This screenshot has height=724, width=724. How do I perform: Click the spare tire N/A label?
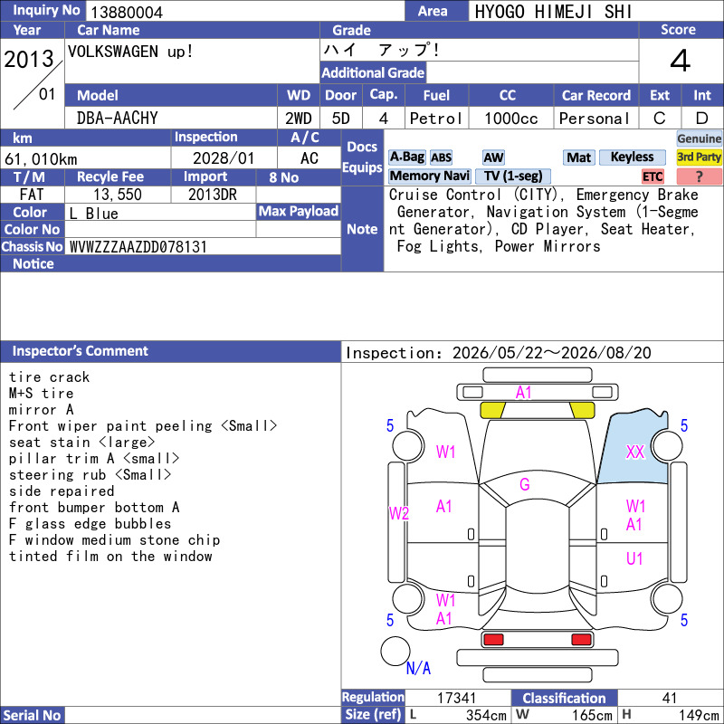point(418,668)
